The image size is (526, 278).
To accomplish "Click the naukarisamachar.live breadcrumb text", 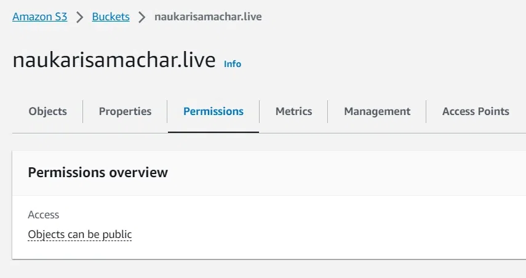I will tap(208, 17).
